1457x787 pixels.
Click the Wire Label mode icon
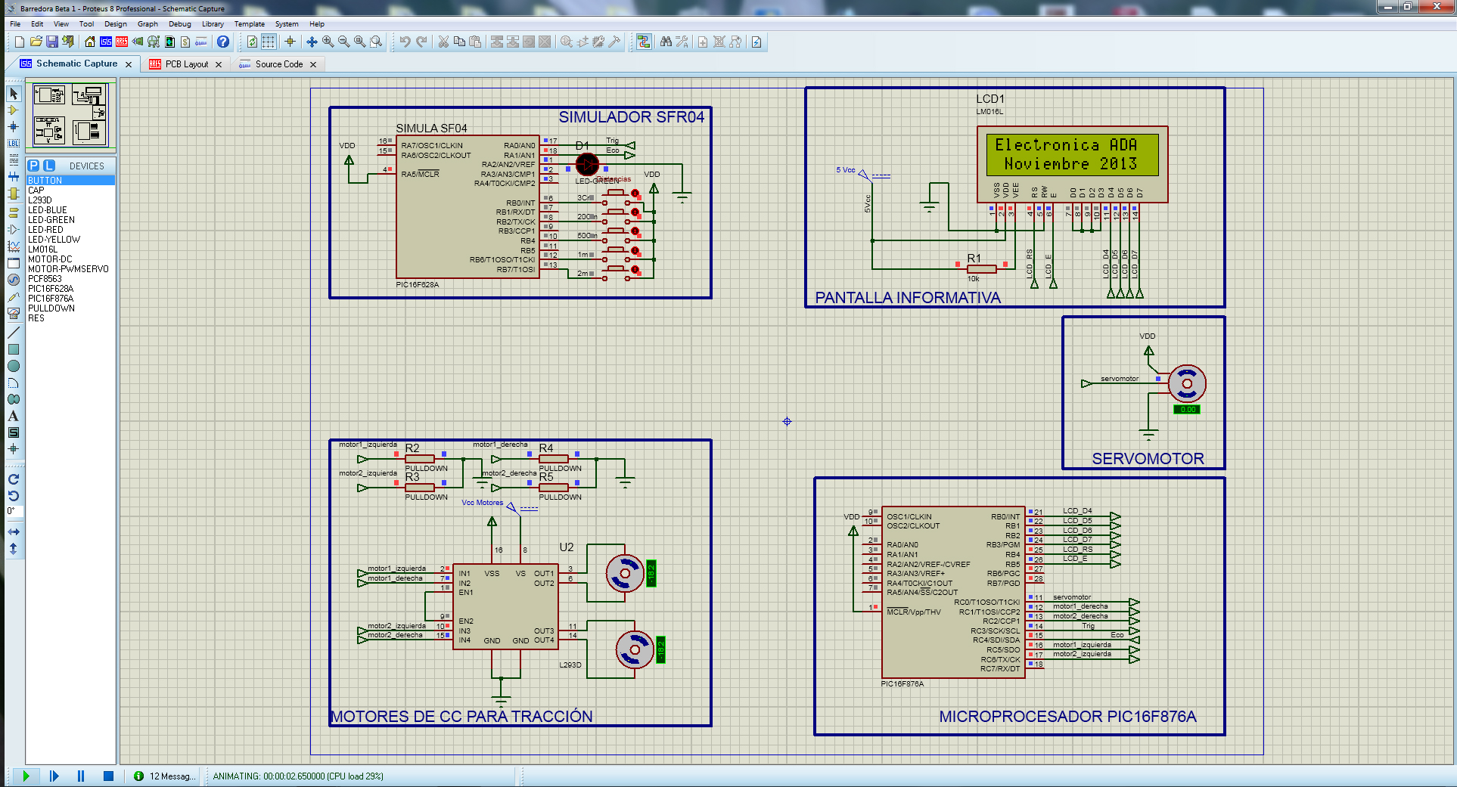[13, 144]
